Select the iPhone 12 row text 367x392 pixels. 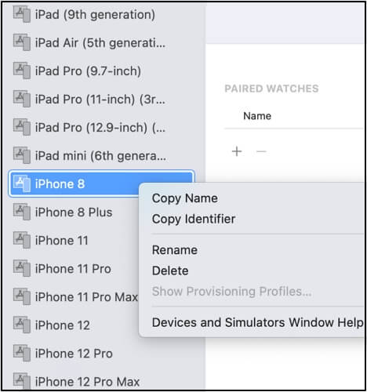[x=63, y=325]
